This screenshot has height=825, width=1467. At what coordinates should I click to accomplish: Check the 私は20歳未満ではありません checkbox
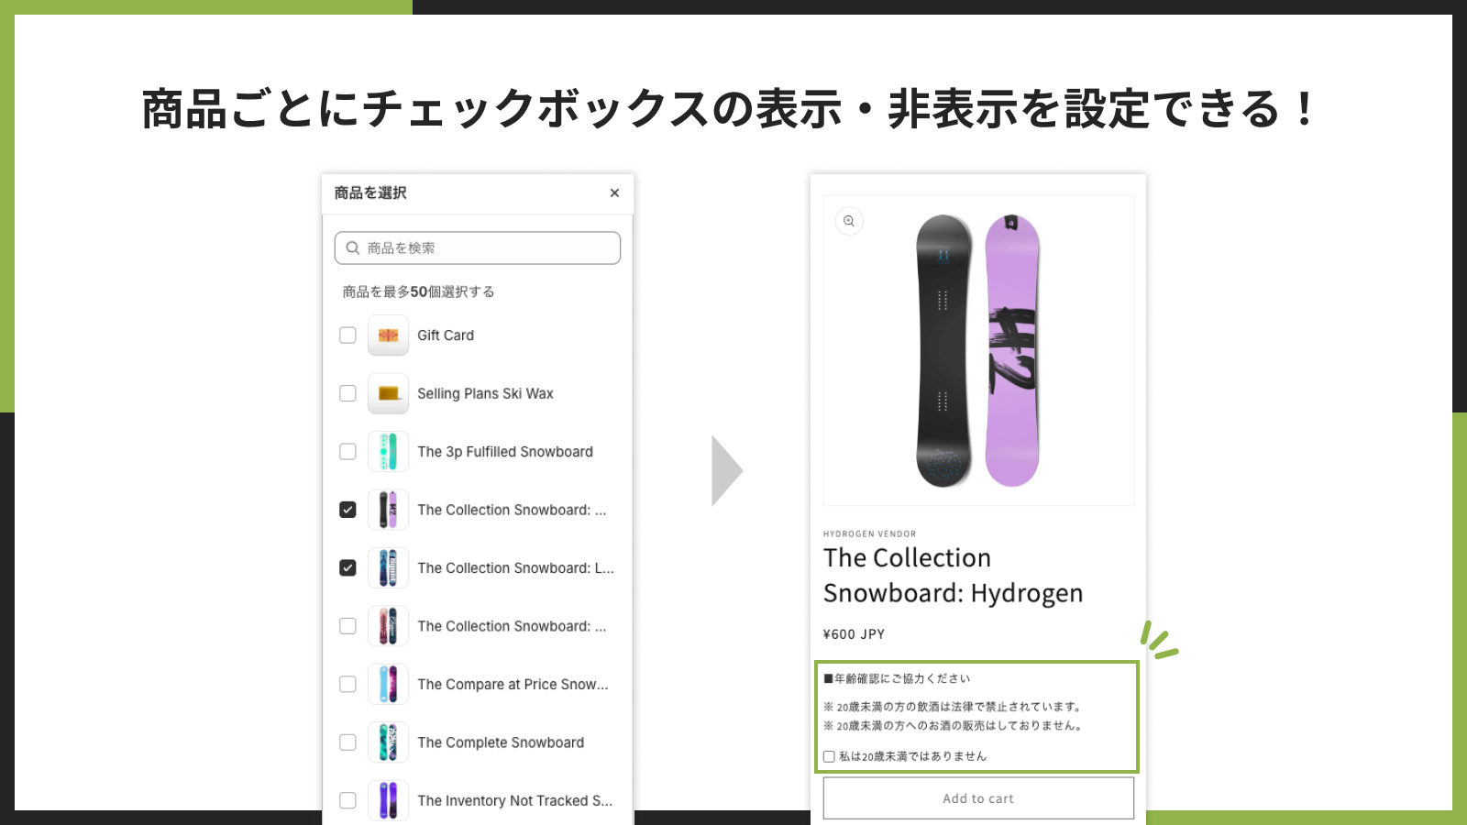(x=828, y=755)
